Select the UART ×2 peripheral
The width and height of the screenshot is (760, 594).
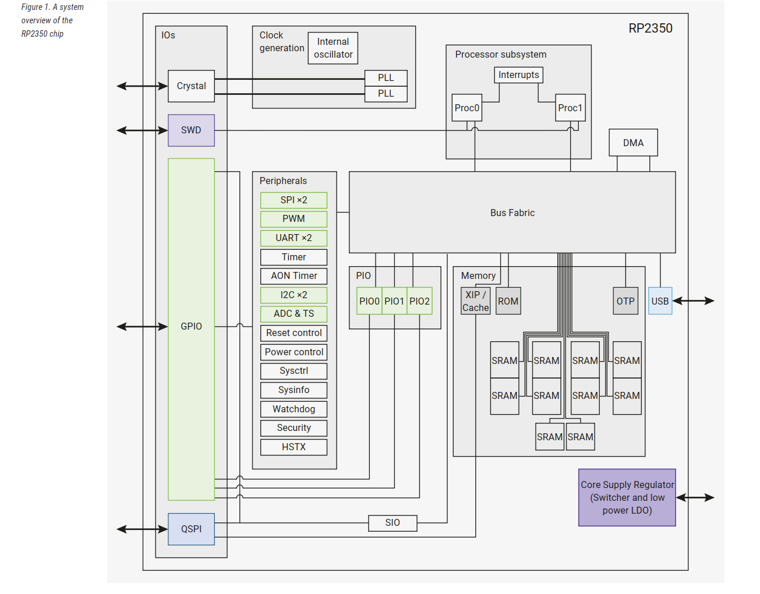point(294,238)
